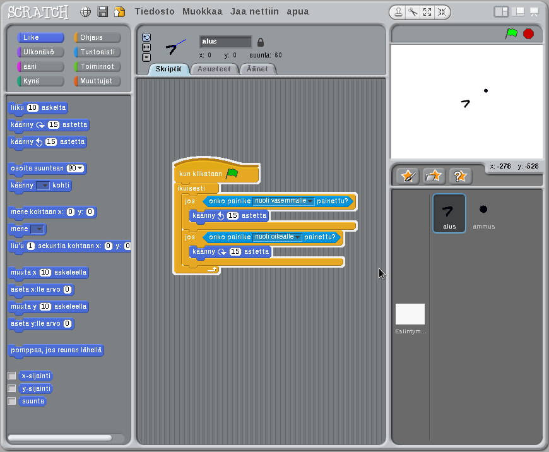Viewport: 549px width, 452px height.
Task: Switch to full stage layout
Action: (518, 12)
